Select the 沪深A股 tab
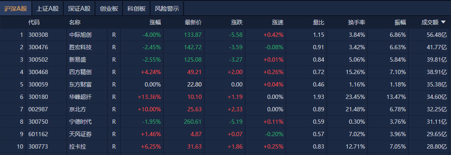Image resolution: width=451 pixels, height=155 pixels. [16, 9]
